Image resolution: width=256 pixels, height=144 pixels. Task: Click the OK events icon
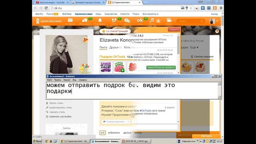pyautogui.click(x=140, y=20)
